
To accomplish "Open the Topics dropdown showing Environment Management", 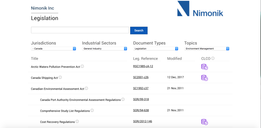I will pyautogui.click(x=207, y=49).
